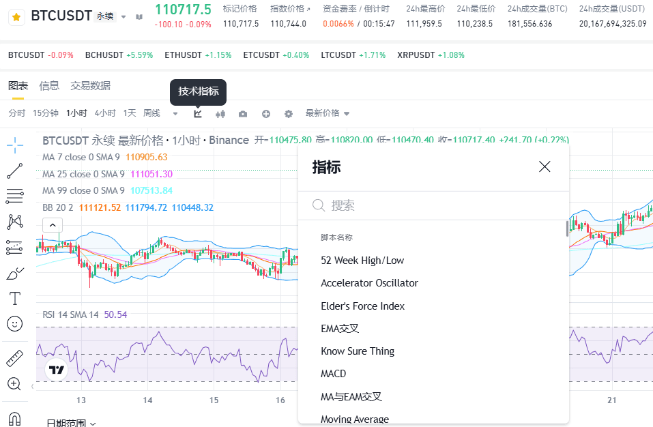Close the 指标 indicators panel
This screenshot has width=653, height=427.
point(545,167)
